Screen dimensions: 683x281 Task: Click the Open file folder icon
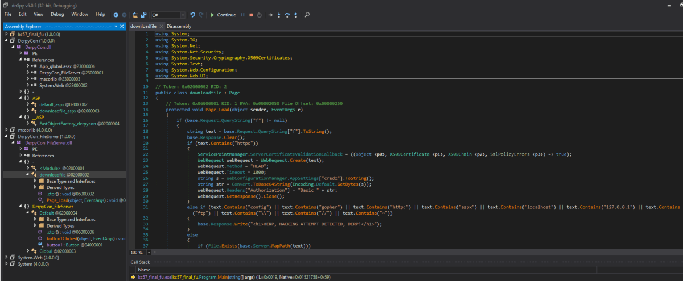point(135,14)
